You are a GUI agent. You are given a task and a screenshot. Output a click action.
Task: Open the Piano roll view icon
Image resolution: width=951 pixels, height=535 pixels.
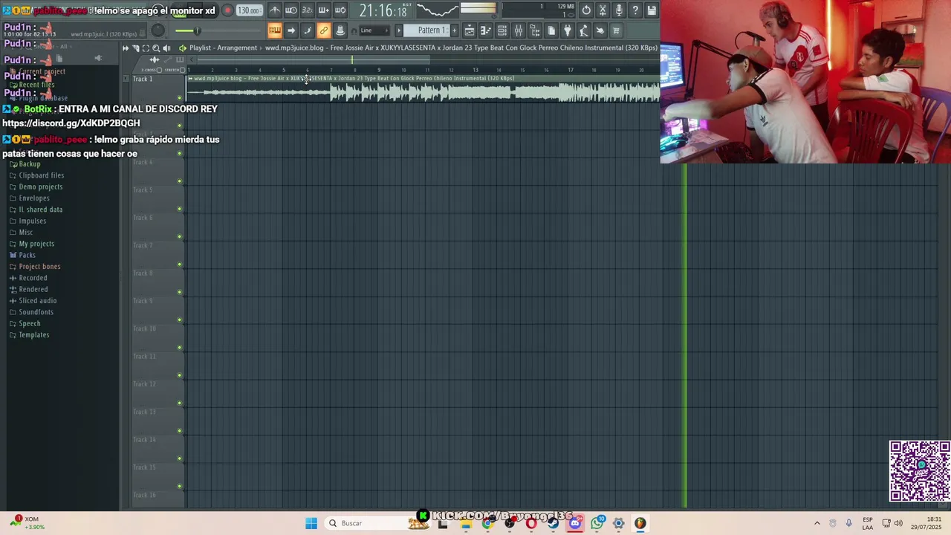(x=486, y=30)
